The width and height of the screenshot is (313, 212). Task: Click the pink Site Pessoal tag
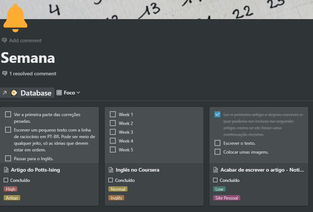pyautogui.click(x=226, y=198)
